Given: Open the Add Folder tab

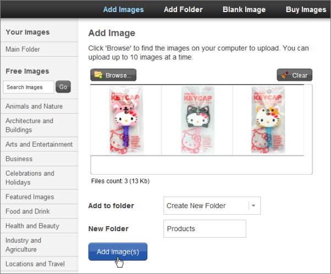Looking at the screenshot, I should [183, 9].
